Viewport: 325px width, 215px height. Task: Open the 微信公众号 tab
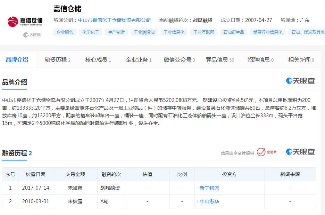177,59
